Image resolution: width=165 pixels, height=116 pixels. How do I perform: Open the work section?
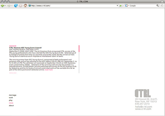pyautogui.click(x=11, y=98)
